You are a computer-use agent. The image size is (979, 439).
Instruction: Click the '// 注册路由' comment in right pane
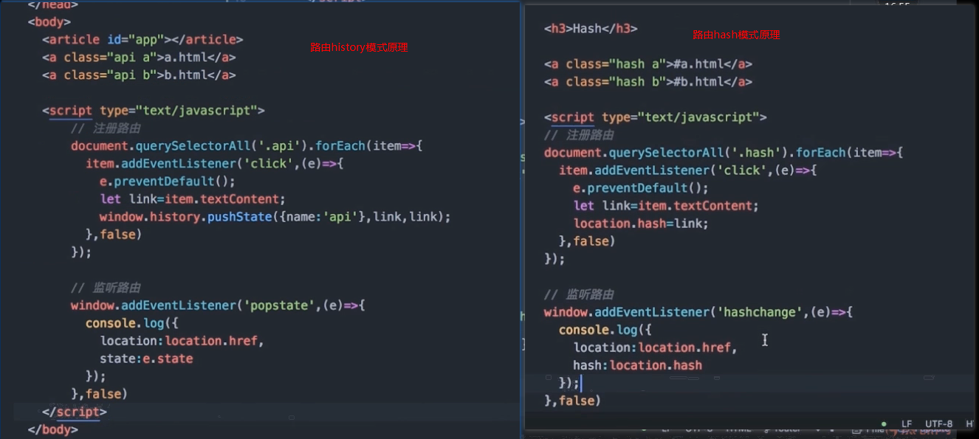tap(579, 135)
